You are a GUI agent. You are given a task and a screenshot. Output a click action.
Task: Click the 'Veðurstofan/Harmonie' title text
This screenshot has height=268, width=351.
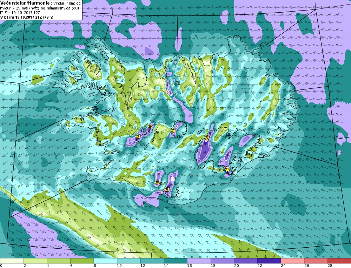(25, 3)
